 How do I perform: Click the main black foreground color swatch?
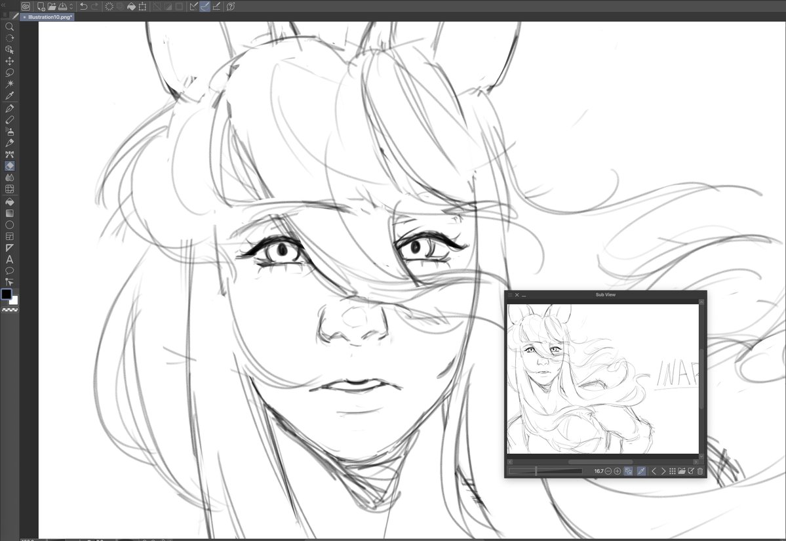[x=6, y=294]
